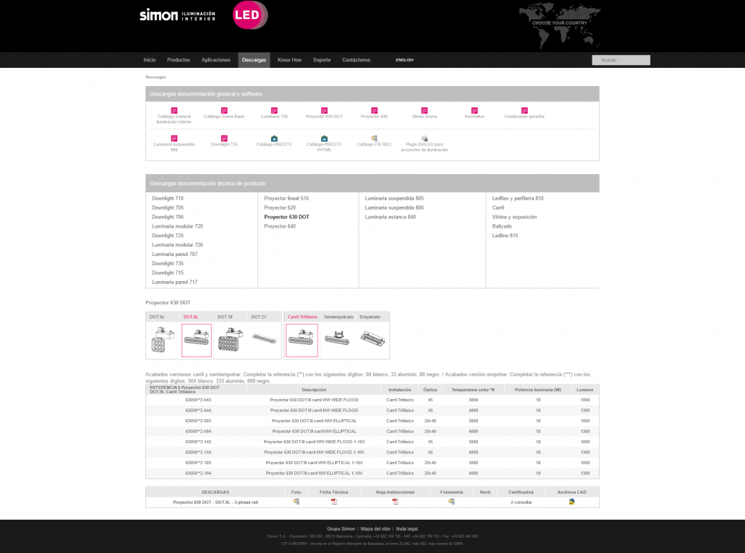Click the DOT.18 product thumbnail image

pos(231,340)
